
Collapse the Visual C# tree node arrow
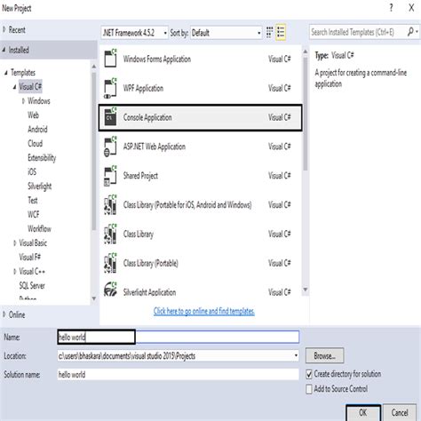pyautogui.click(x=14, y=87)
